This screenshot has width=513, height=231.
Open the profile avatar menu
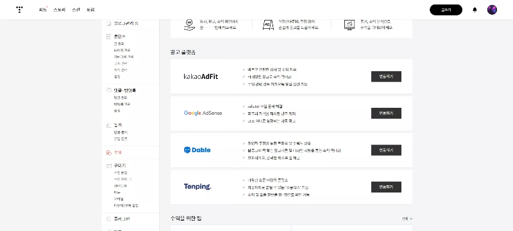[x=492, y=10]
